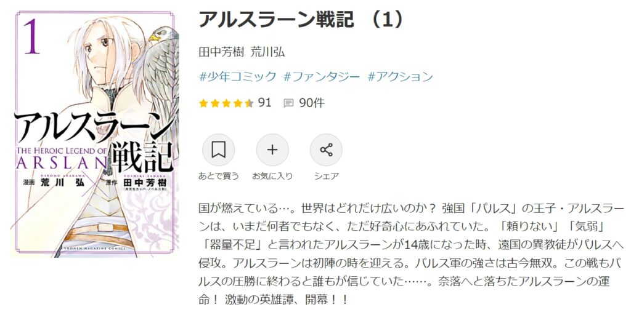Click volume number 1 on cover
The width and height of the screenshot is (631, 315).
(x=31, y=37)
